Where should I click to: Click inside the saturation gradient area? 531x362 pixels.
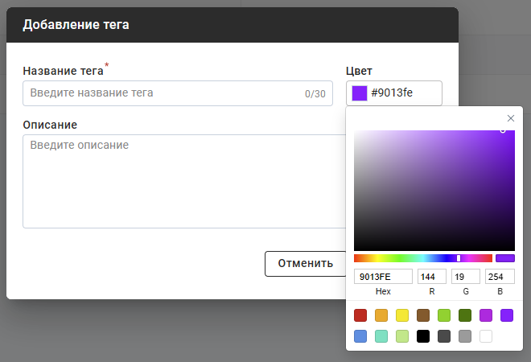(x=434, y=190)
